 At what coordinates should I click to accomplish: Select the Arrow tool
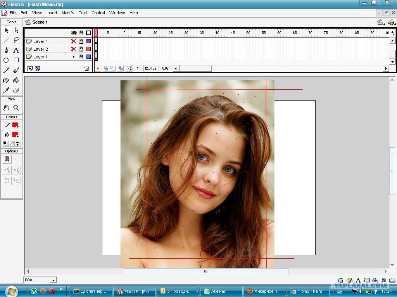click(6, 31)
